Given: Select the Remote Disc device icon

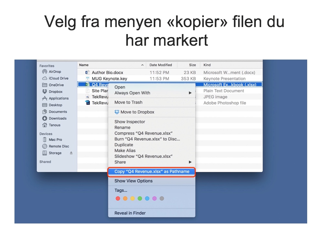Looking at the screenshot, I should pos(45,146).
